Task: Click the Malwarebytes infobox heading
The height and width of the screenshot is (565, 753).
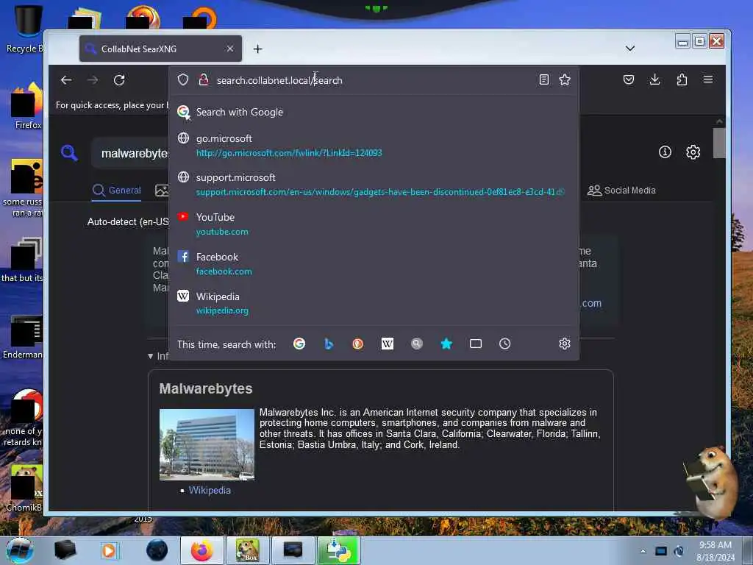Action: (206, 388)
